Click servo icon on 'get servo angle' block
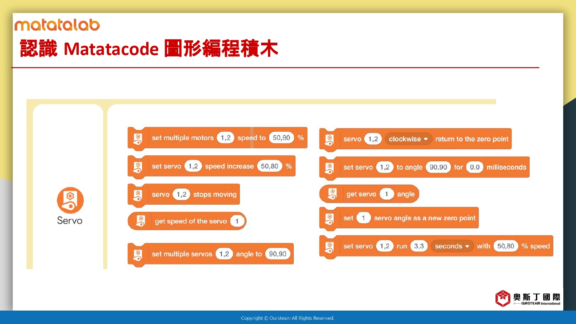 pyautogui.click(x=332, y=194)
